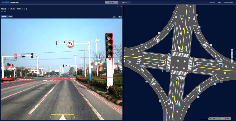Zoom in using the map plus button
This screenshot has height=121, width=236.
pos(232,53)
